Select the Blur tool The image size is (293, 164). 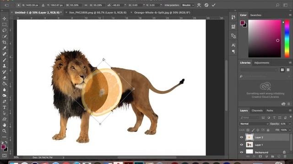point(4,90)
